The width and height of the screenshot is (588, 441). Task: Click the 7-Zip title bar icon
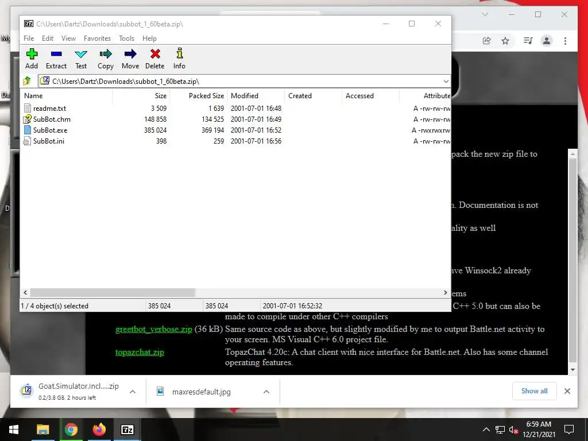click(29, 24)
